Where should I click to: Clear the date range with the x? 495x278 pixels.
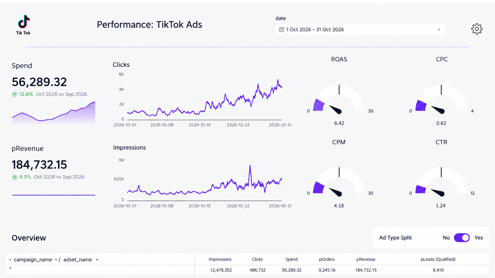tap(439, 30)
